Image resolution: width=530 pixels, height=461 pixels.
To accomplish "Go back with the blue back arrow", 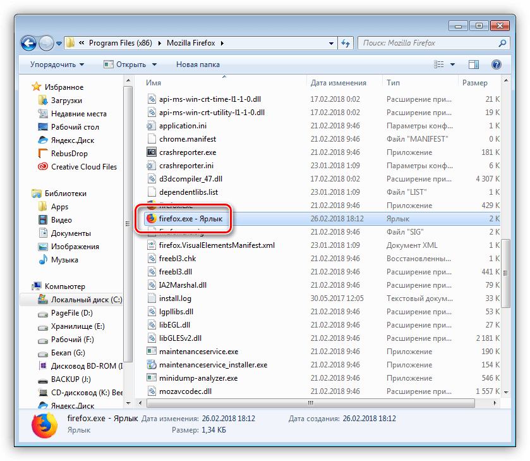I will coord(28,44).
